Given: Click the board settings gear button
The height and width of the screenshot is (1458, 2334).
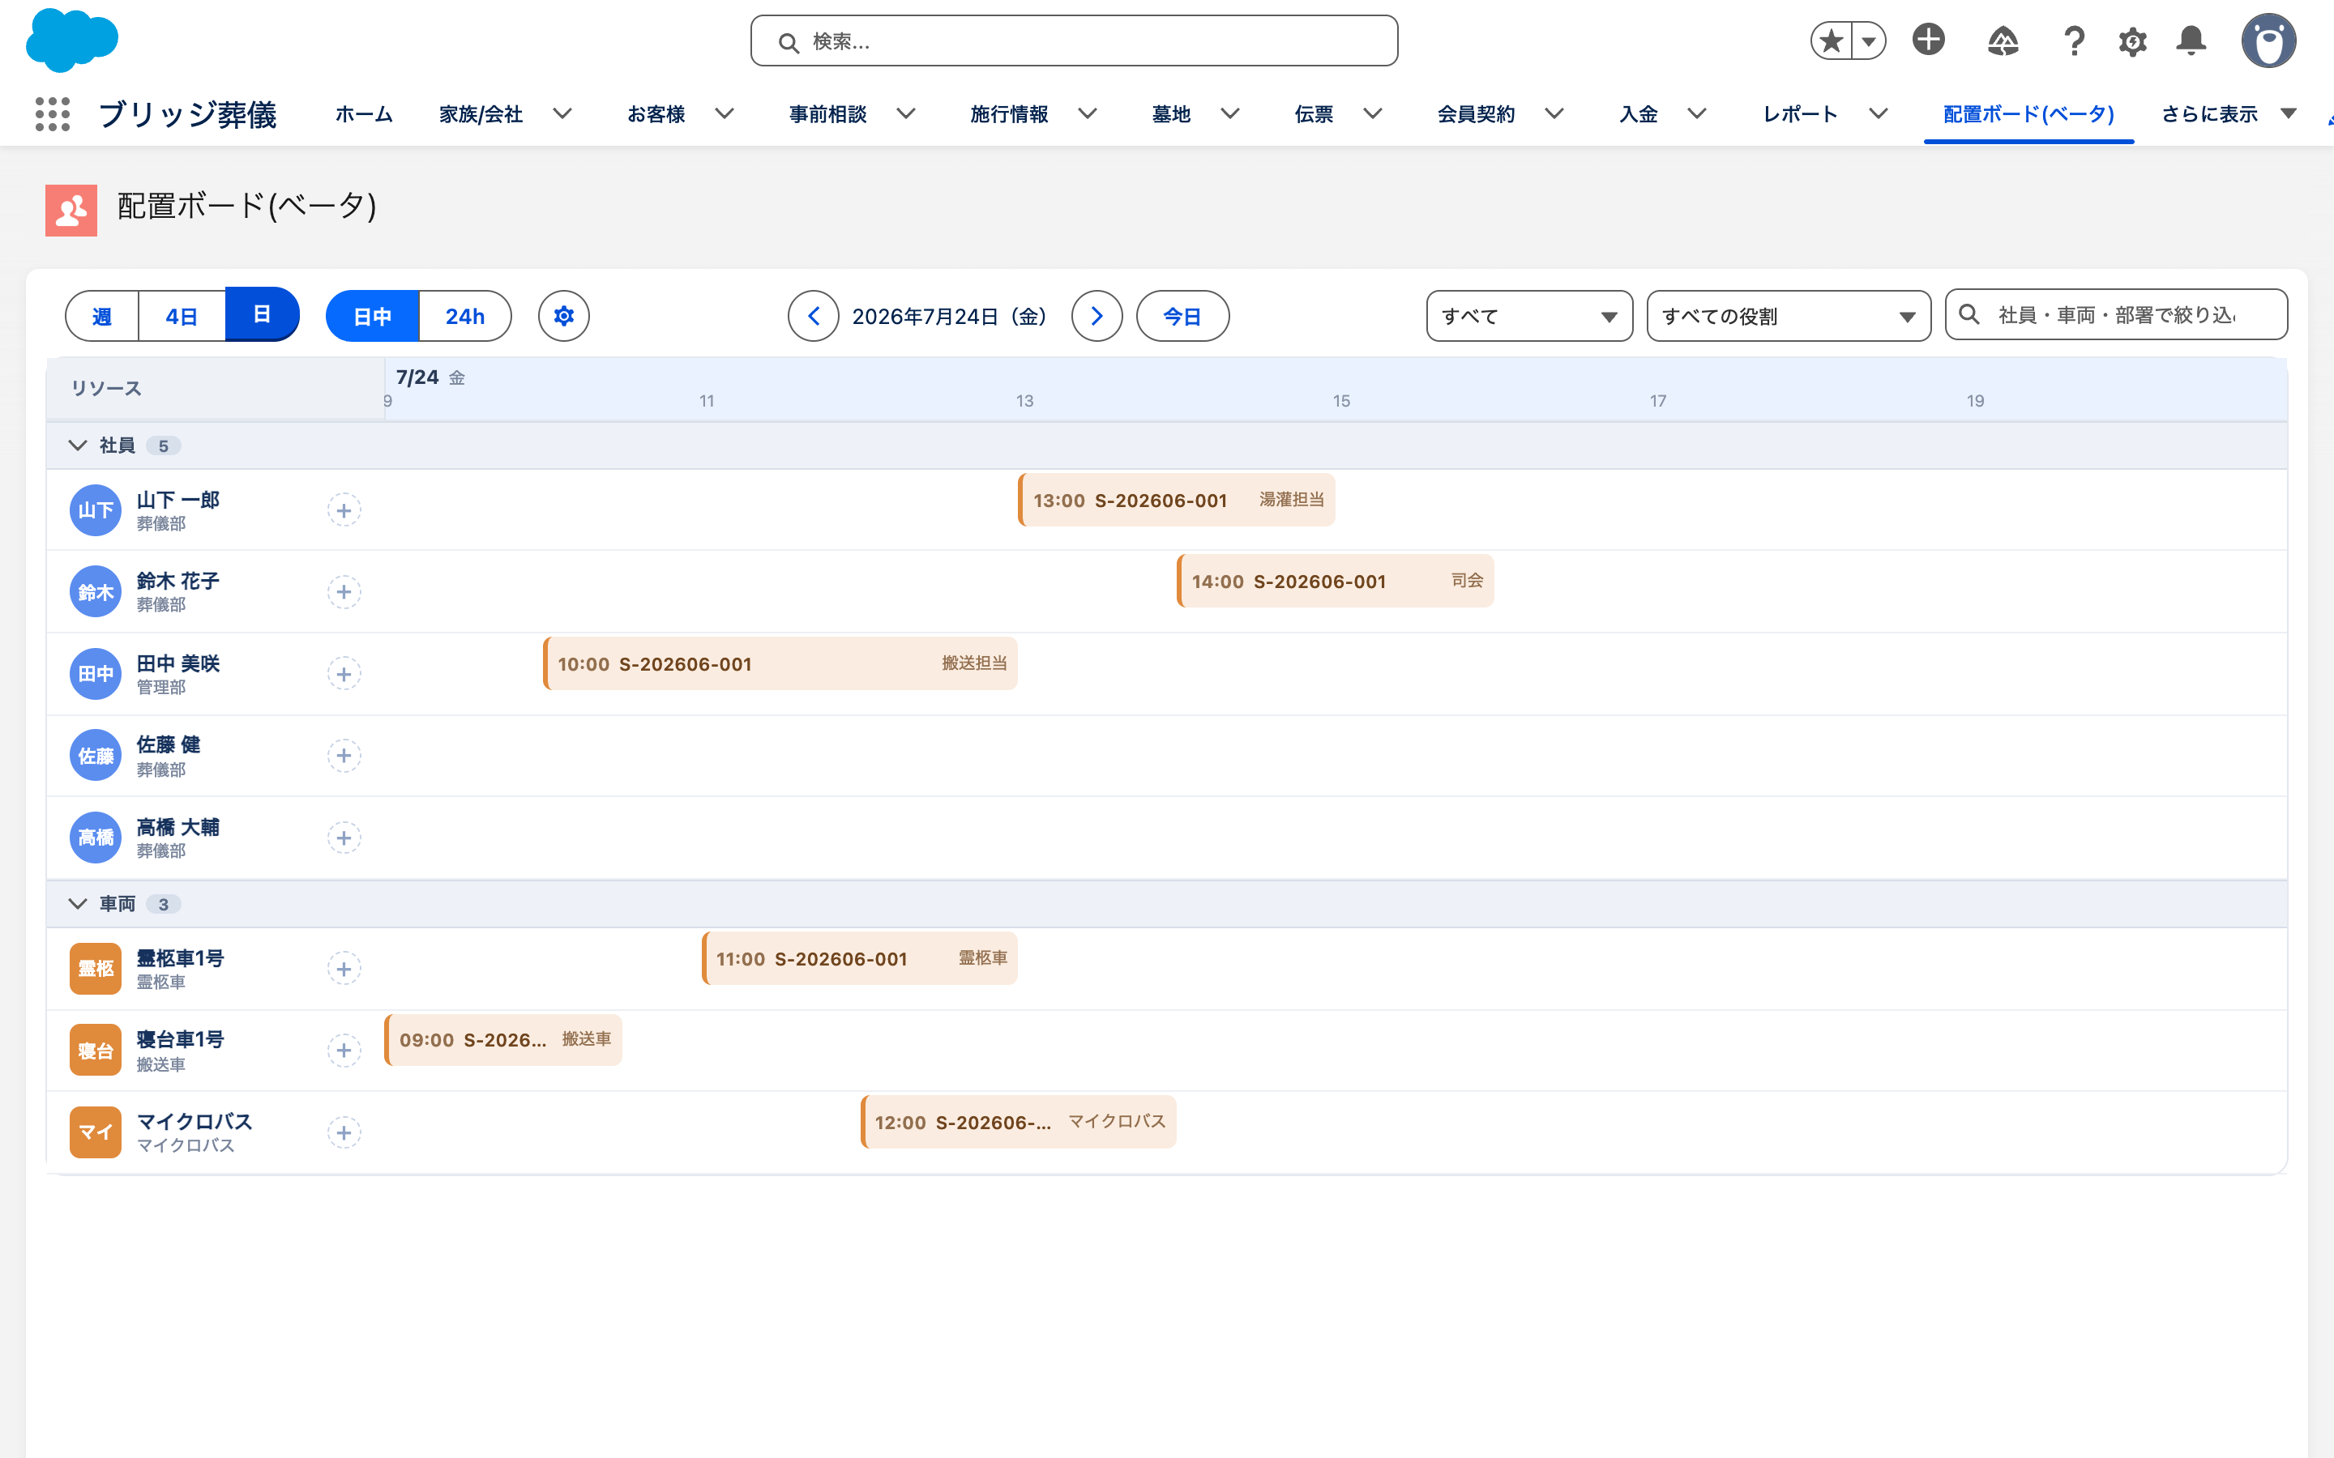Looking at the screenshot, I should pos(564,316).
